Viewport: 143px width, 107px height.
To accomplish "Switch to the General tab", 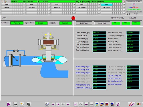I will click(7, 7).
